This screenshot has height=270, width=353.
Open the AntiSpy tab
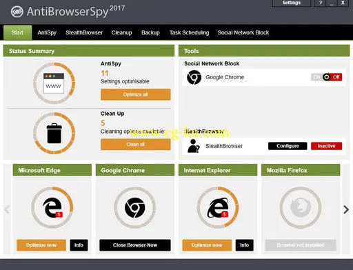click(x=47, y=32)
